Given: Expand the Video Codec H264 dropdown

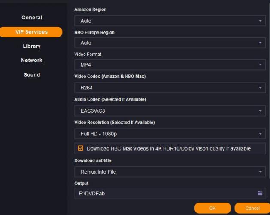Looking at the screenshot, I should (170, 88).
